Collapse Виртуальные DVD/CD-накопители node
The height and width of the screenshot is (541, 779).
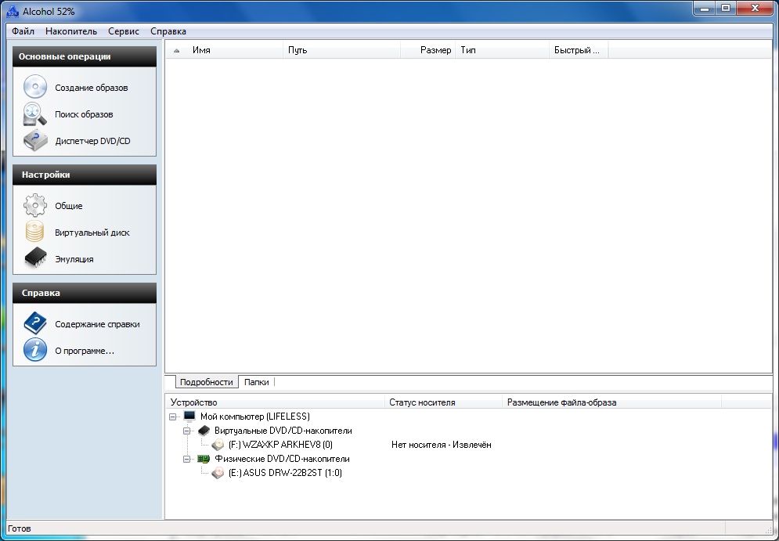point(187,431)
